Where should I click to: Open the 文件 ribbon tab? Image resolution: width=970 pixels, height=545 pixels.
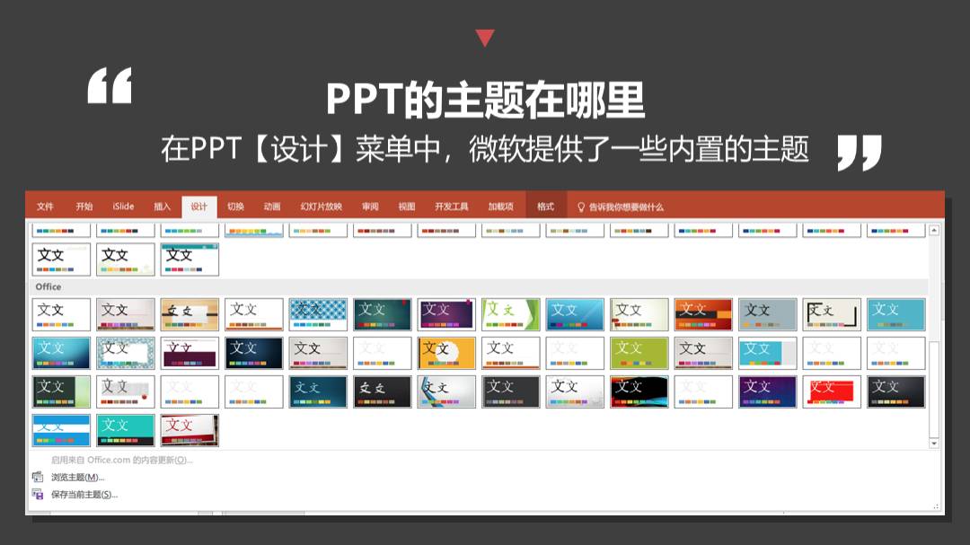pyautogui.click(x=45, y=207)
